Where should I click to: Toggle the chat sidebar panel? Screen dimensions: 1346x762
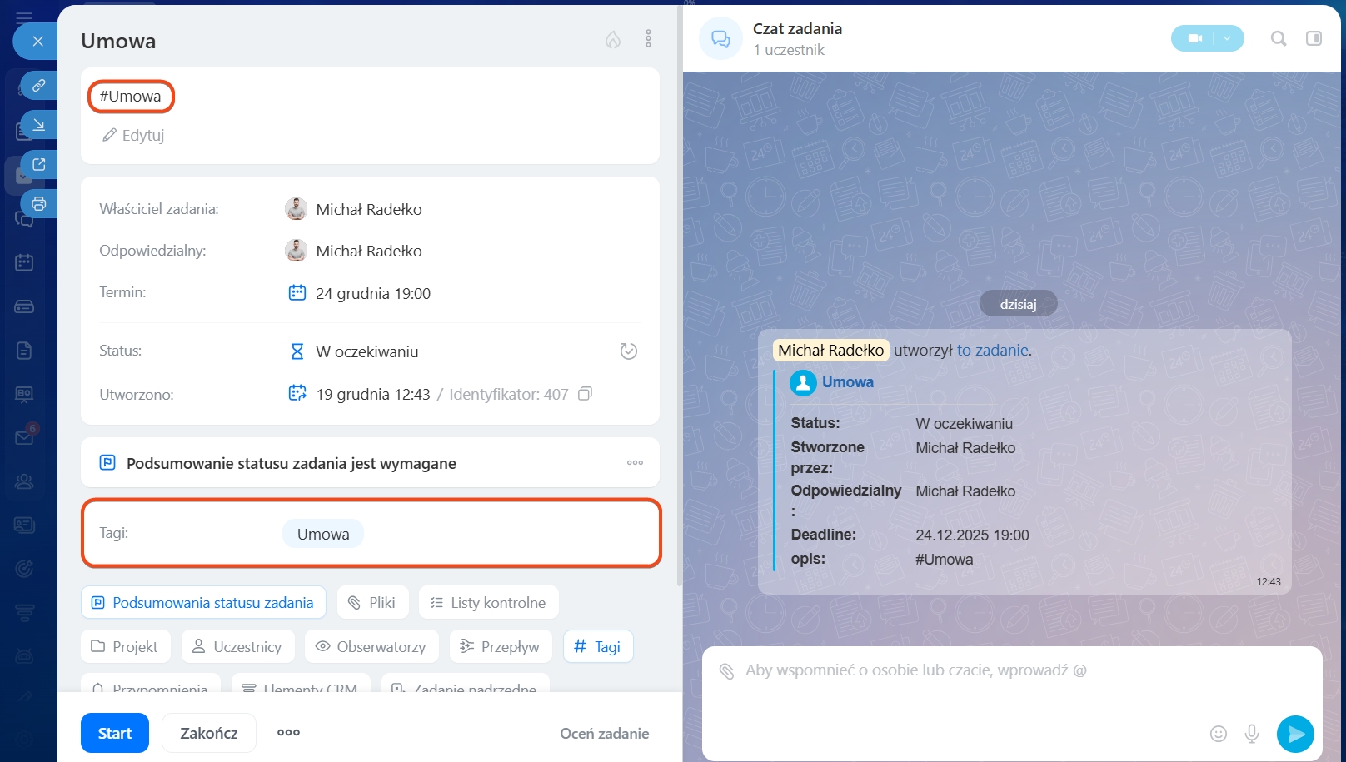[1314, 38]
